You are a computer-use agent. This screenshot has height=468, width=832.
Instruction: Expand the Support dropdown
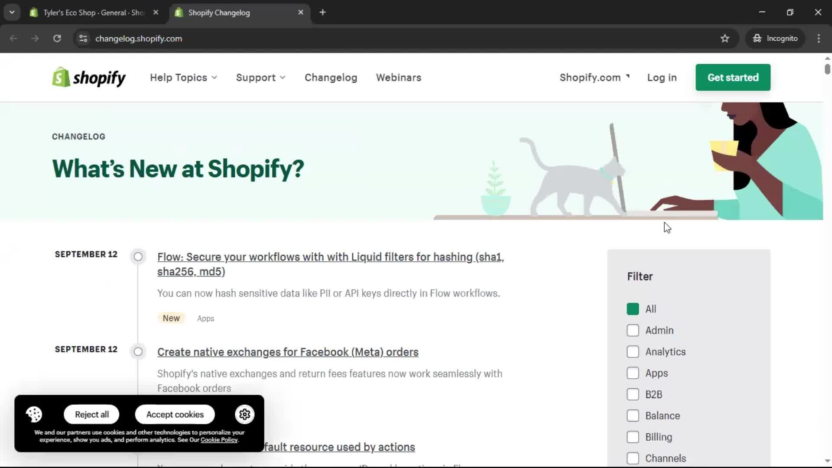coord(260,78)
